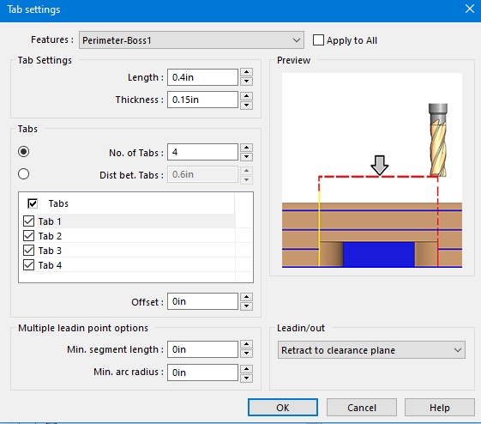481x424 pixels.
Task: Select the Dist bet. Tabs radio button
Action: pyautogui.click(x=24, y=174)
